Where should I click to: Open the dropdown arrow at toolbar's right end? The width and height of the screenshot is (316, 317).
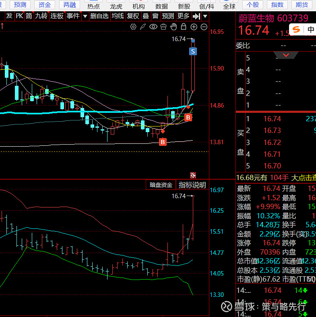205,16
